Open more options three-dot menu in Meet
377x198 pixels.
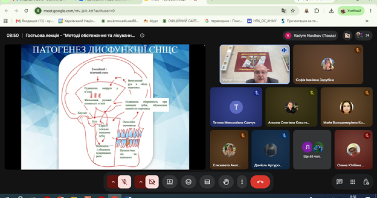click(x=242, y=182)
